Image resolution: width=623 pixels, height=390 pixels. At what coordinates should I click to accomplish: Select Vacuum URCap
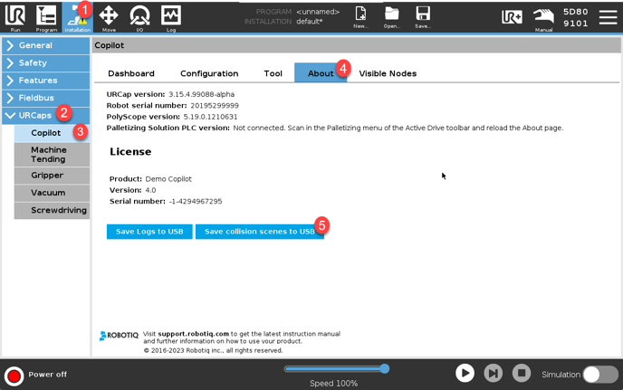52,193
